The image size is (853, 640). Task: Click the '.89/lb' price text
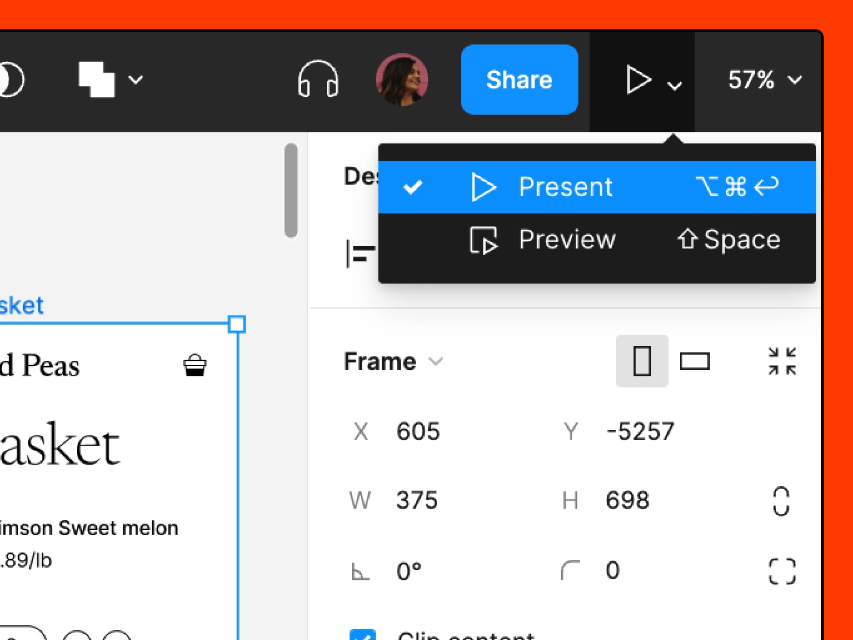pyautogui.click(x=26, y=560)
